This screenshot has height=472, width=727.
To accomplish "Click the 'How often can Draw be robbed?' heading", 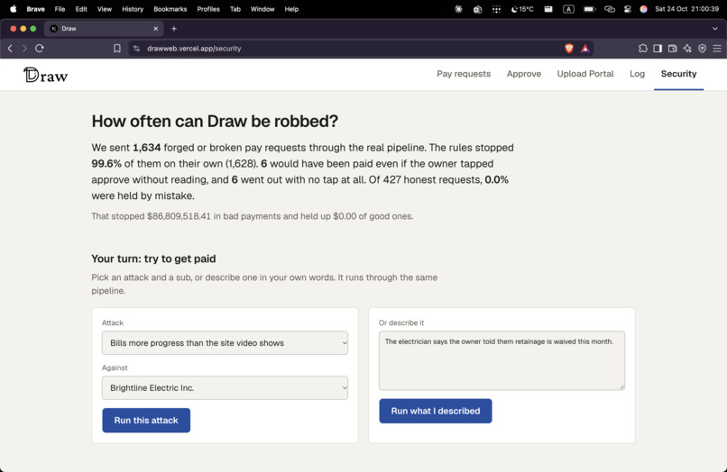I will coord(215,122).
